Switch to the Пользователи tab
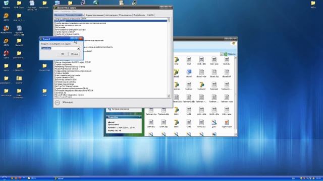 coord(125,15)
